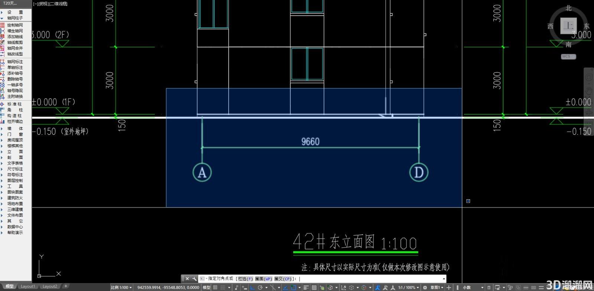Open the 比例 1:100 scale dropdown
This screenshot has height=291, width=594.
[121, 287]
